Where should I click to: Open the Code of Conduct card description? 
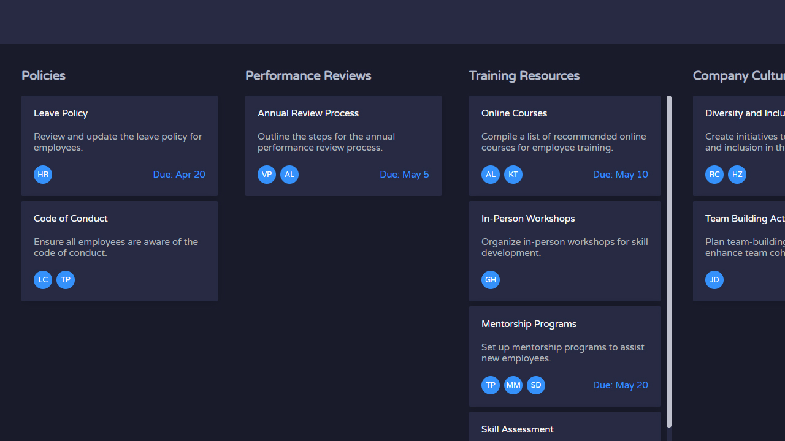click(x=116, y=247)
